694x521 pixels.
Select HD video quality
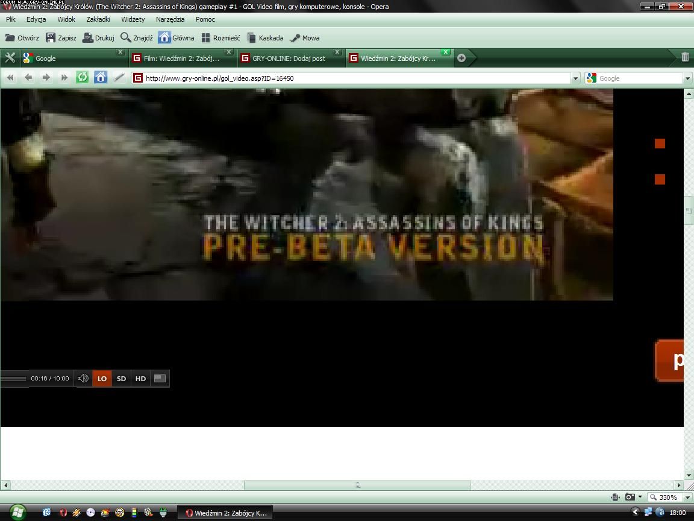tap(140, 379)
